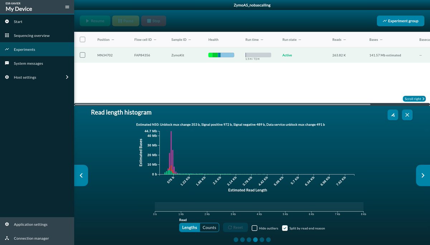430x245 pixels.
Task: Sort table by Run time column
Action: [254, 39]
